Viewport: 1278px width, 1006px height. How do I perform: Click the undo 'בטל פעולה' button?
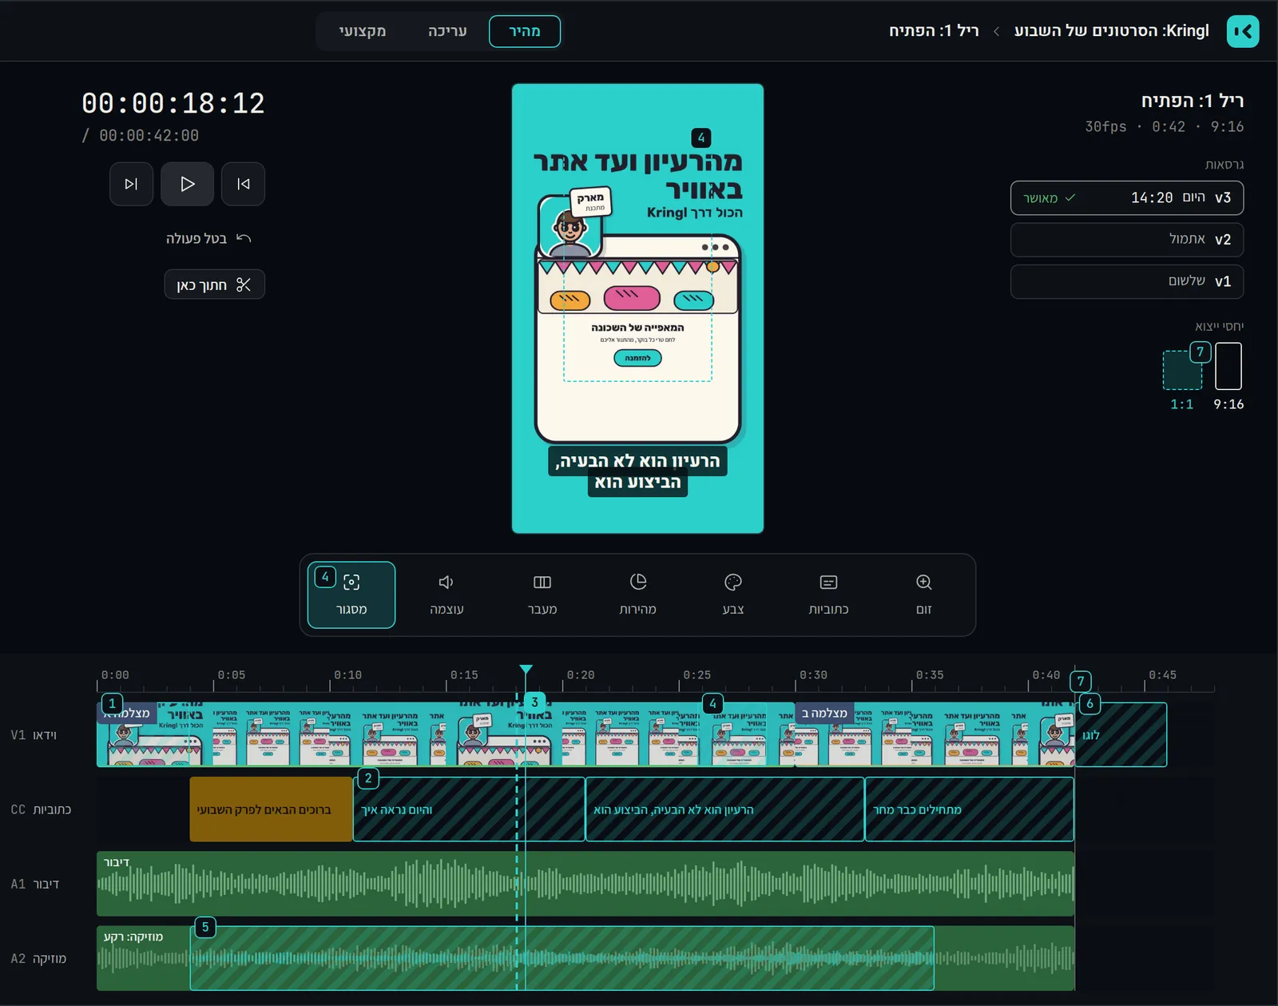pyautogui.click(x=208, y=238)
